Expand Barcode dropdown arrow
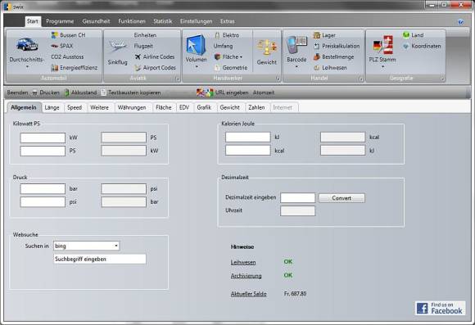 [296, 66]
